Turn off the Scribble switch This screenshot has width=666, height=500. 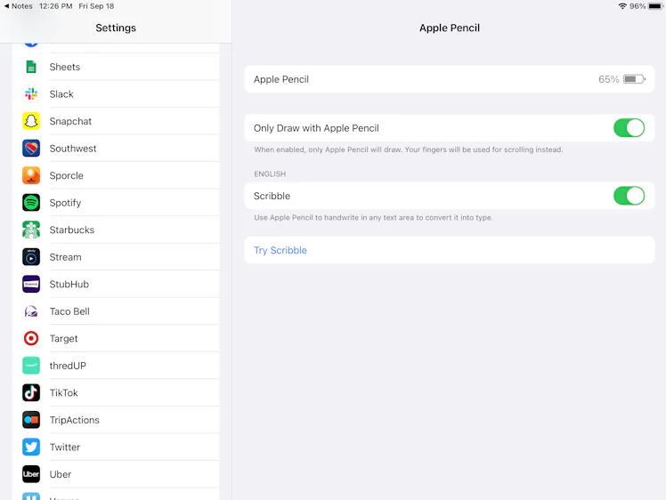pos(629,196)
